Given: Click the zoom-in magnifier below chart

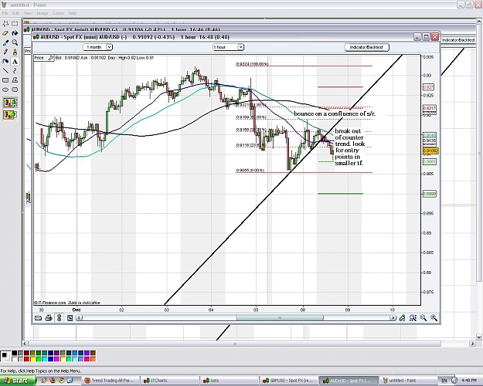Looking at the screenshot, I should coord(434,317).
